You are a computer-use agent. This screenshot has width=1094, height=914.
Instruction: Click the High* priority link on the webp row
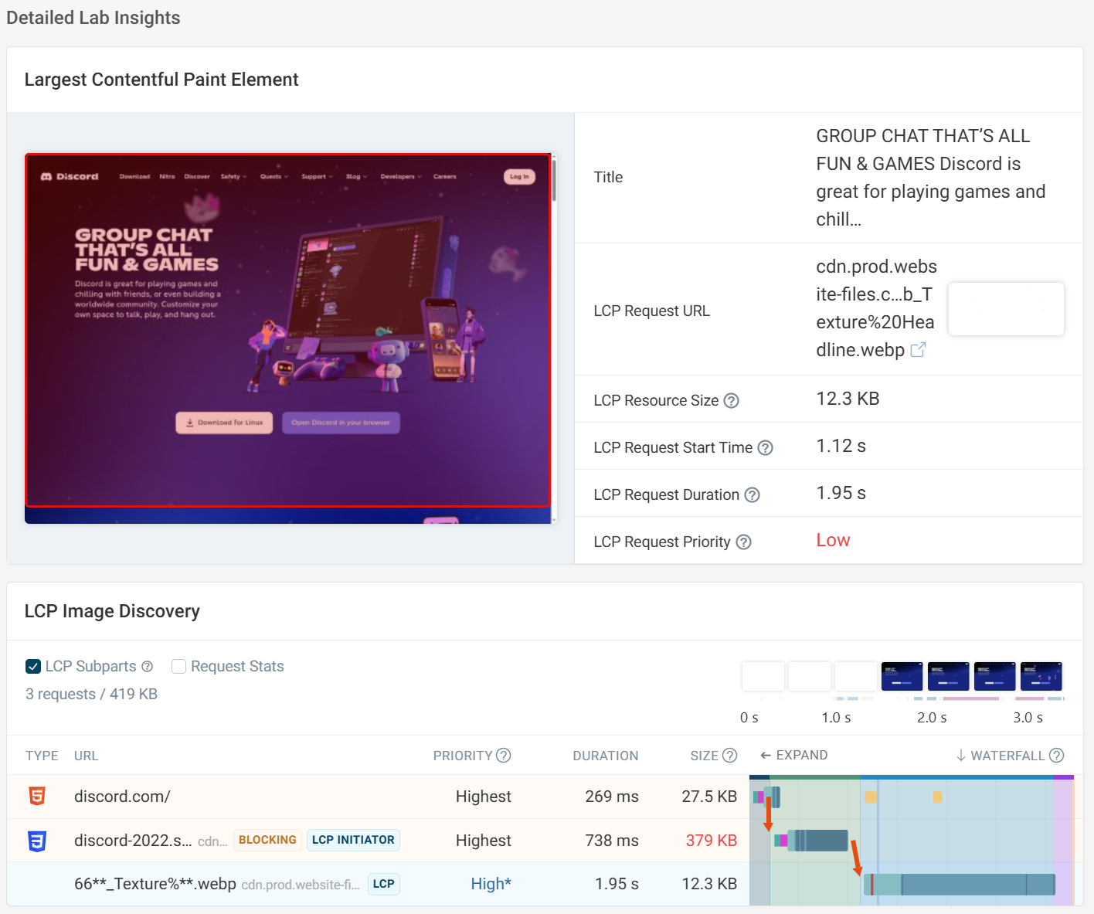click(490, 884)
